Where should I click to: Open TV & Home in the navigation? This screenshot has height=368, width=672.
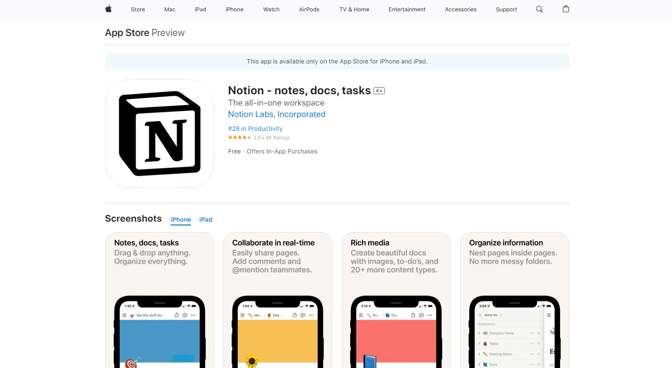click(x=354, y=9)
